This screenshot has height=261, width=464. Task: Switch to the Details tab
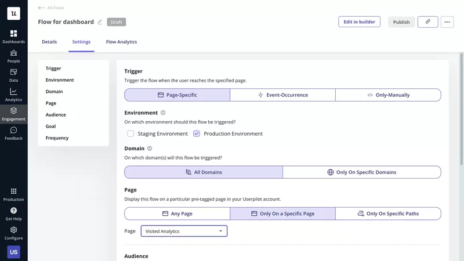[49, 42]
